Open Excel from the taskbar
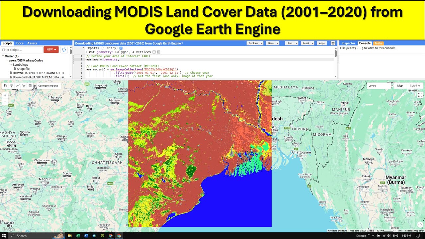This screenshot has height=239, width=425. point(78,236)
